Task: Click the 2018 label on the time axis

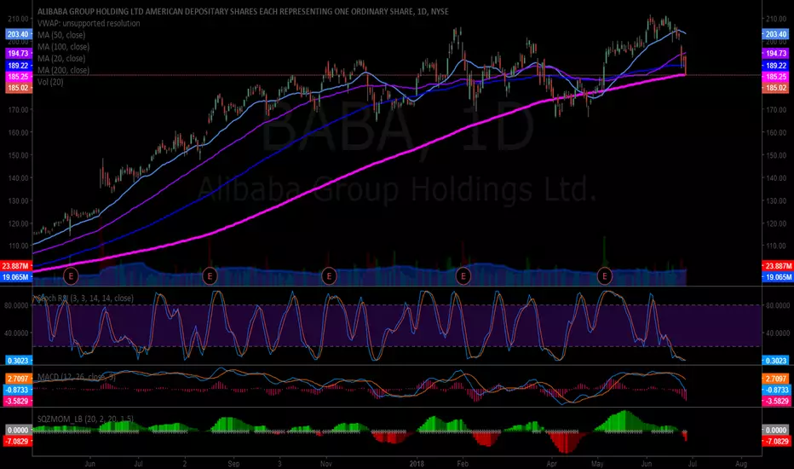Action: point(417,464)
